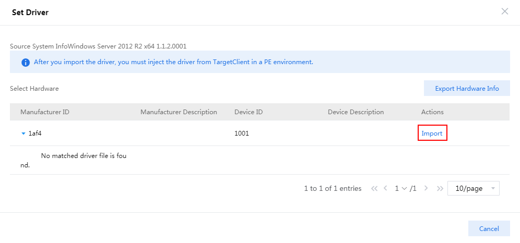The height and width of the screenshot is (243, 520).
Task: Click the Device Description column header
Action: (x=356, y=112)
